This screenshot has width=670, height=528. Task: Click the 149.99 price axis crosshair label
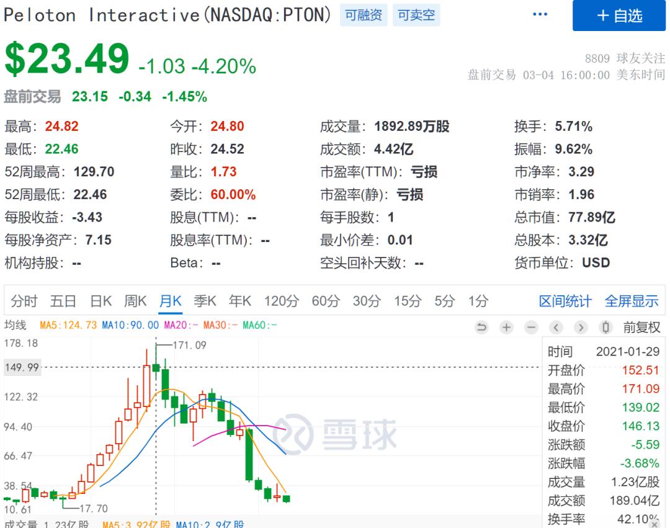coord(22,367)
